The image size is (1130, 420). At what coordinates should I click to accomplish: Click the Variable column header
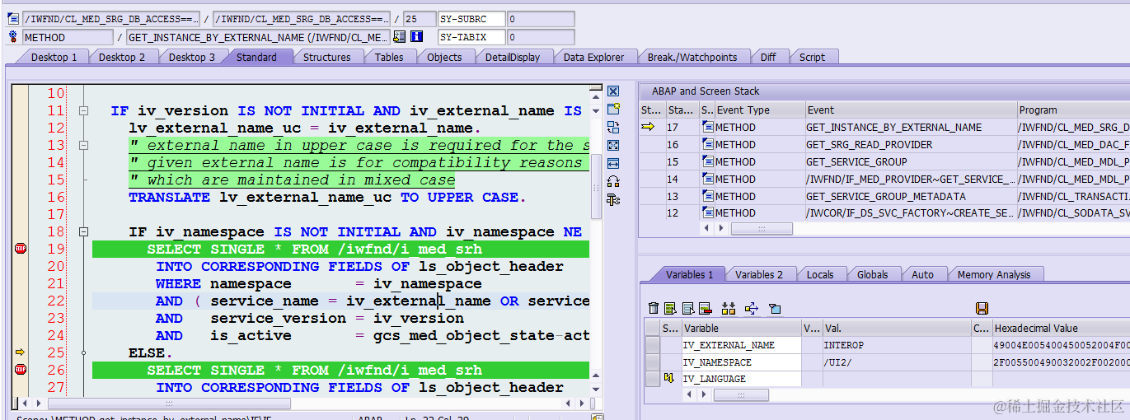coord(741,328)
